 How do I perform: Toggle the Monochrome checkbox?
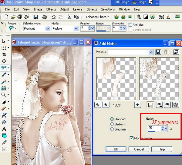[131, 138]
